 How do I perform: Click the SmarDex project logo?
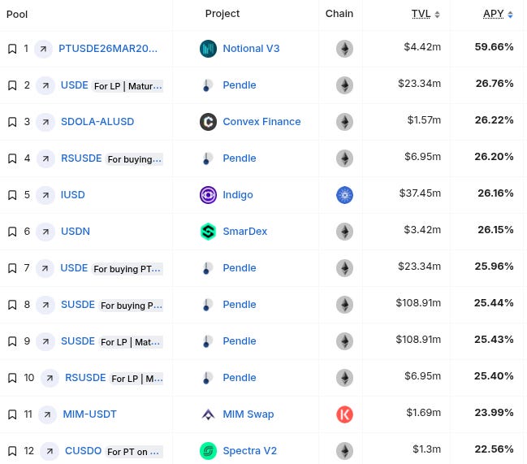point(208,232)
